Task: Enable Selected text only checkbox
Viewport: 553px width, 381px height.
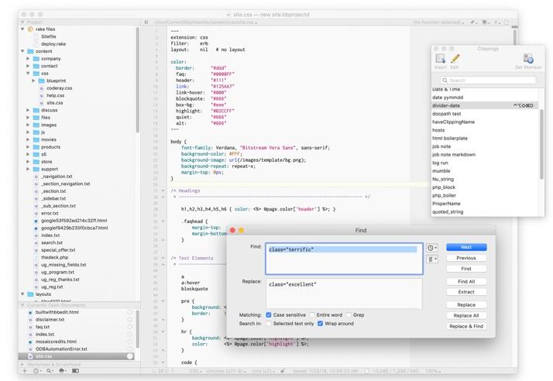Action: pos(269,324)
